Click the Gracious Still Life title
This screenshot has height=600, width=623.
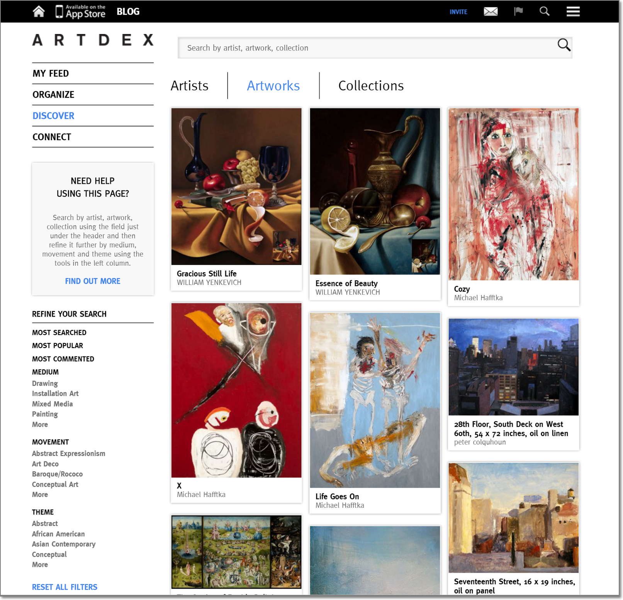[207, 273]
